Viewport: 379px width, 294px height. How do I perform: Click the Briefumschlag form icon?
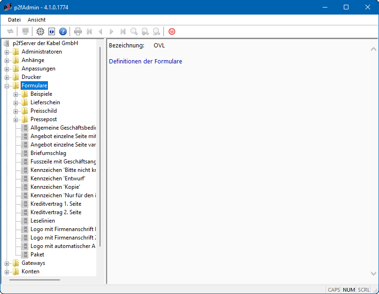(25, 153)
